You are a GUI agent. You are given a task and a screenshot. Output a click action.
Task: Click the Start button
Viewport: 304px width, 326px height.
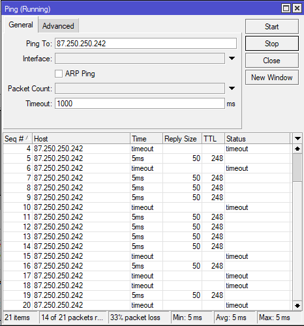click(x=272, y=27)
